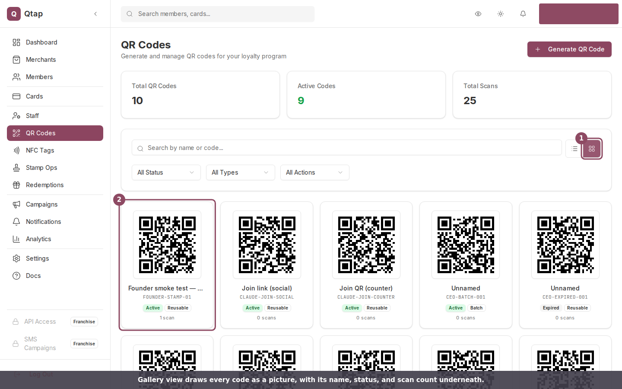
Task: Open header notifications bell
Action: (523, 14)
